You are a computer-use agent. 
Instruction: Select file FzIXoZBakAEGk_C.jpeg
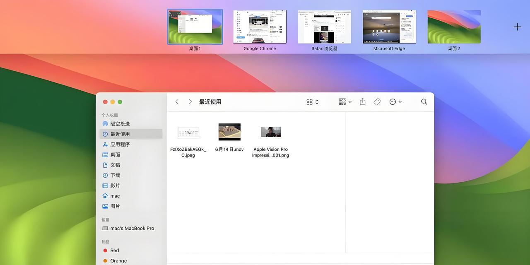coord(188,141)
